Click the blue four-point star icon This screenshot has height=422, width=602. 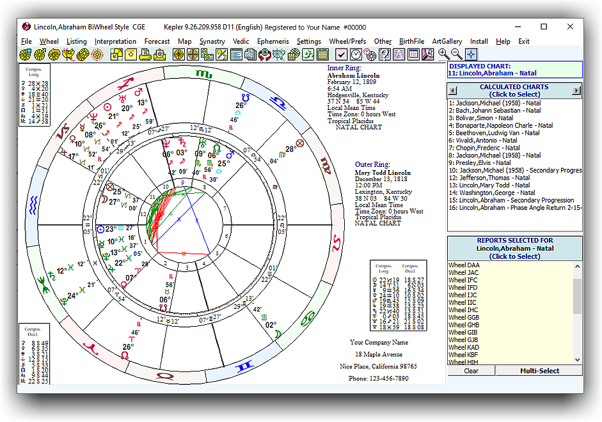[471, 54]
